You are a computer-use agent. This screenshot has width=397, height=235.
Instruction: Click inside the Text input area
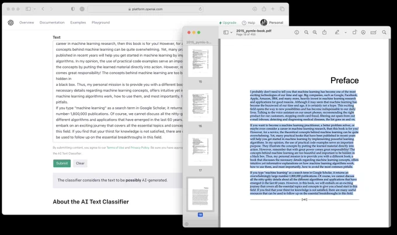tap(118, 92)
